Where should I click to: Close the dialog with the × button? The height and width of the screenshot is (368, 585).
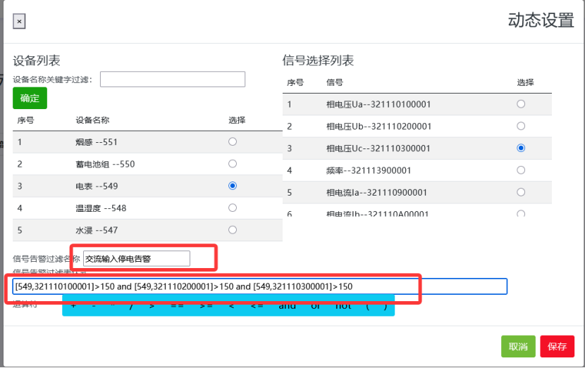click(x=19, y=22)
